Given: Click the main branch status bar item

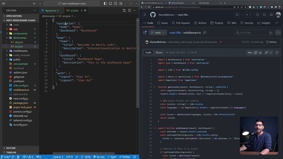Looking at the screenshot, I should coord(6,157).
